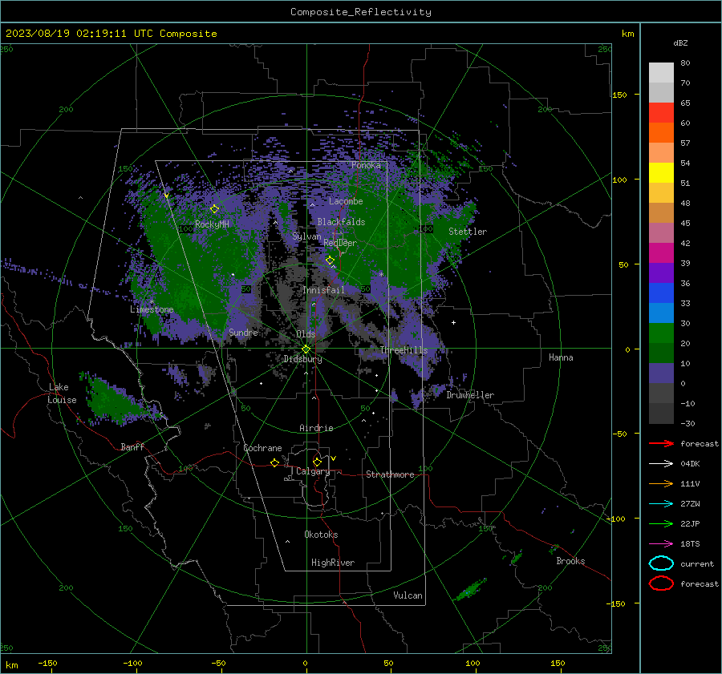This screenshot has width=722, height=674.
Task: Click the ThreeHills label
Action: tap(404, 350)
